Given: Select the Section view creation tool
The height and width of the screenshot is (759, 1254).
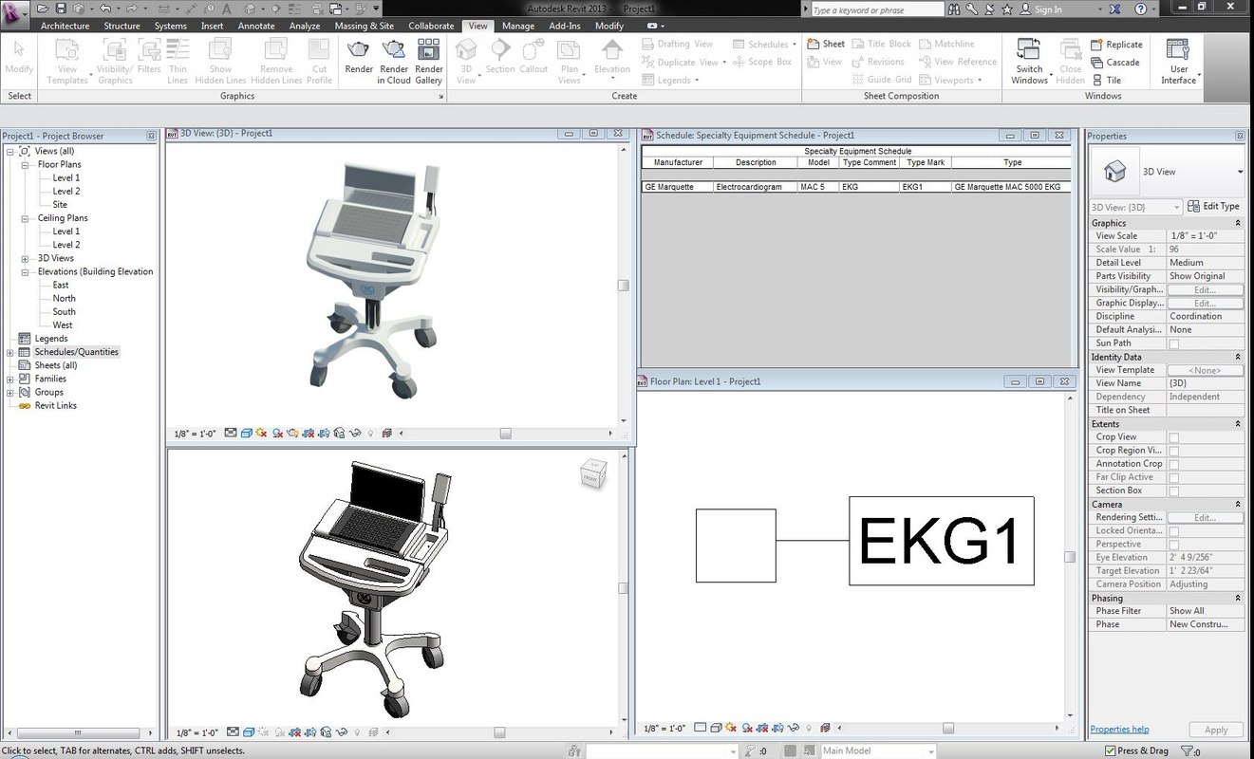Looking at the screenshot, I should pos(499,57).
